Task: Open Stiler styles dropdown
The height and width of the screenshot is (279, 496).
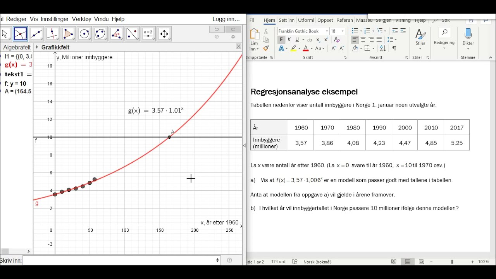Action: [420, 39]
